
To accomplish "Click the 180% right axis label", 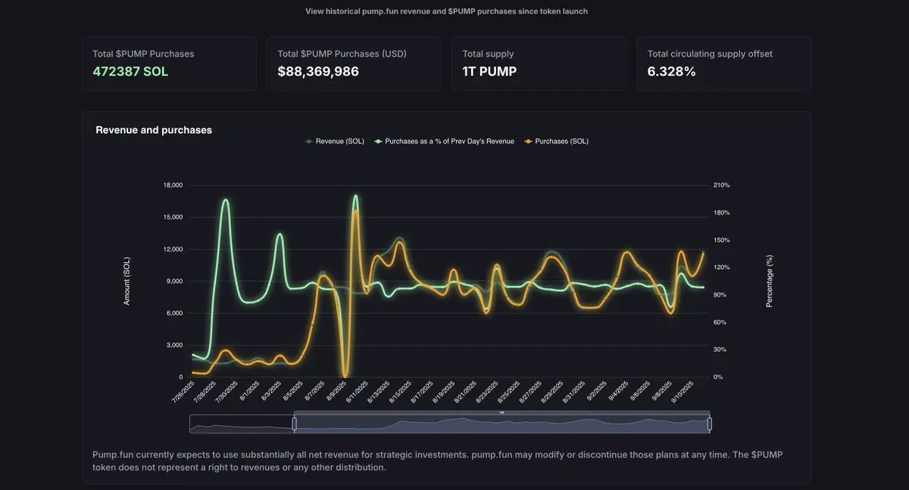I will point(721,212).
